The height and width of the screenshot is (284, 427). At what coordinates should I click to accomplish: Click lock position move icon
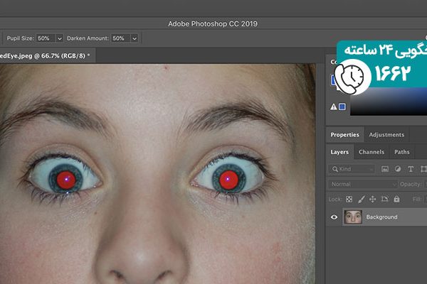(372, 200)
